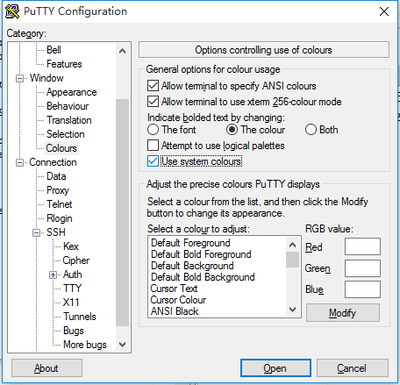
Task: Open Translation settings
Action: click(x=69, y=120)
